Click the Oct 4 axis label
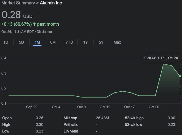The width and height of the screenshot is (182, 135). click(x=56, y=107)
